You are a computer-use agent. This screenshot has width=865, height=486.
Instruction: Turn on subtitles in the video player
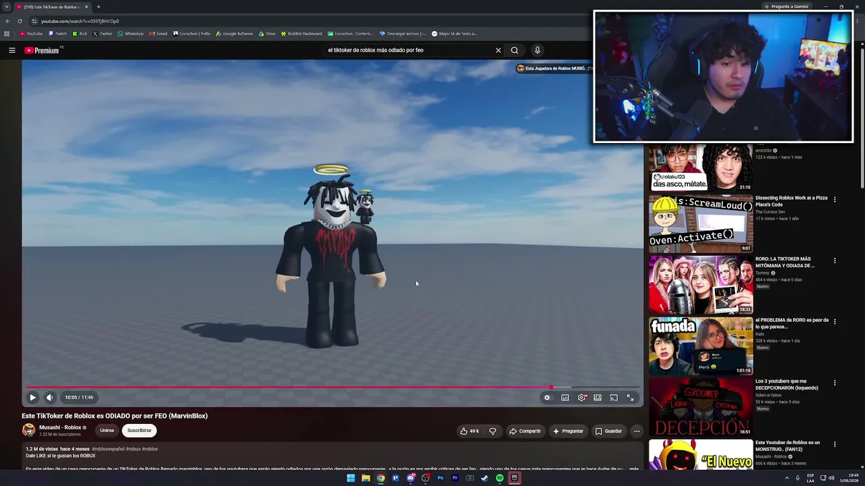coord(565,398)
